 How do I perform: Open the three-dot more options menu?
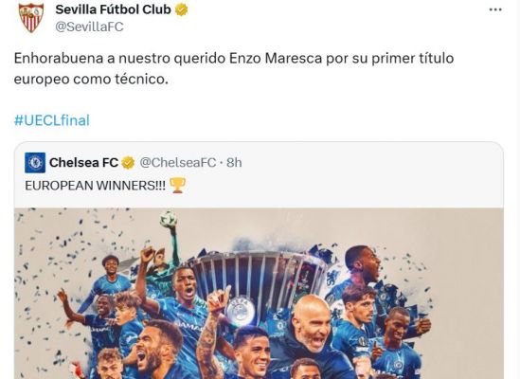tap(495, 9)
